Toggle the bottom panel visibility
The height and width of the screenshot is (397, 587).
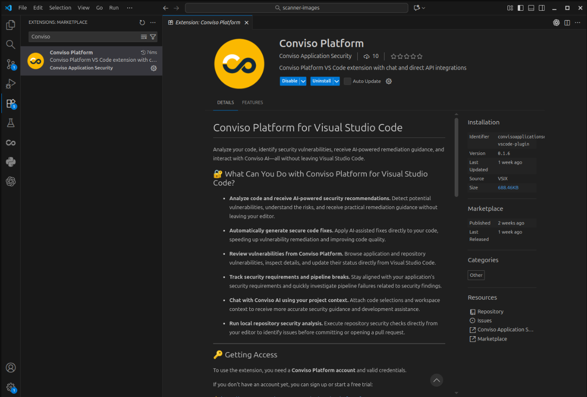click(531, 8)
